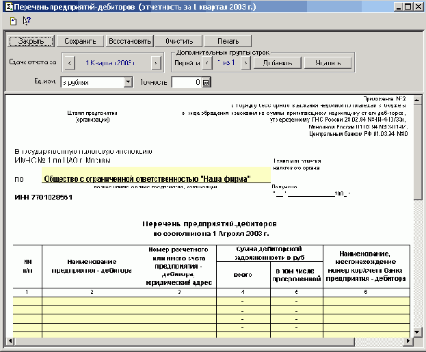Image resolution: width=426 pixels, height=352 pixels.
Task: Click the context help pointer icon
Action: (27, 21)
